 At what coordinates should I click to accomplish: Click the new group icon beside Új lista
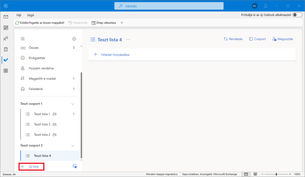[75, 166]
